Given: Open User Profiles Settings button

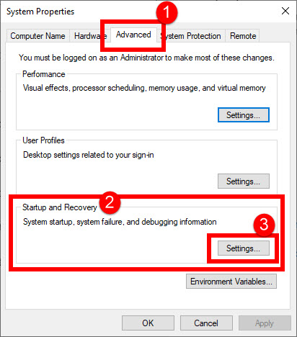Looking at the screenshot, I should click(x=244, y=181).
